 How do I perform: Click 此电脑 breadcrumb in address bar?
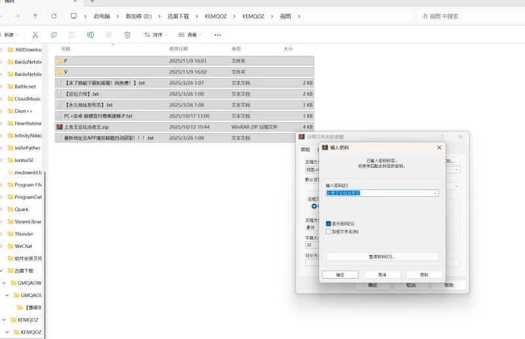pos(102,16)
